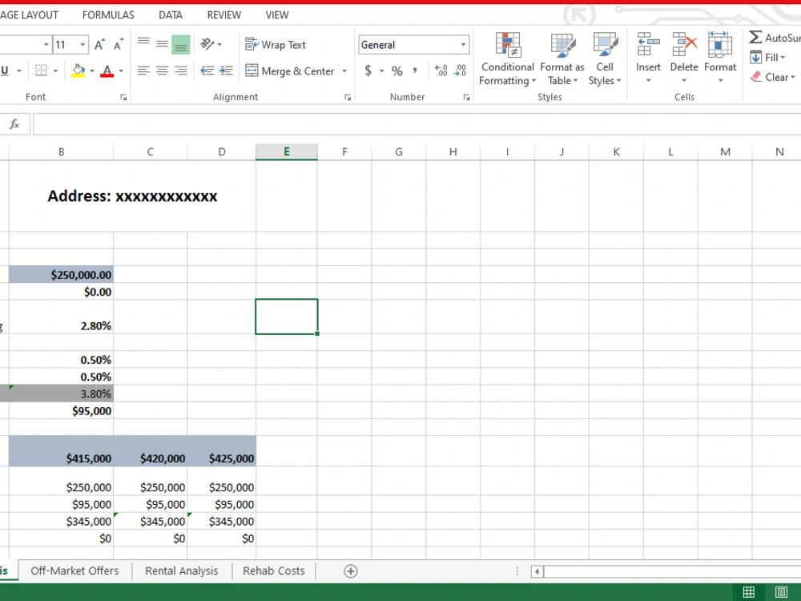Screen dimensions: 801x601
Task: Apply Middle Align to the cell
Action: coord(162,44)
